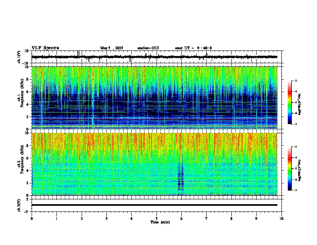Click the '-3' value on ch.2 colorbar
Screen dimensions: 317x245
[295, 147]
